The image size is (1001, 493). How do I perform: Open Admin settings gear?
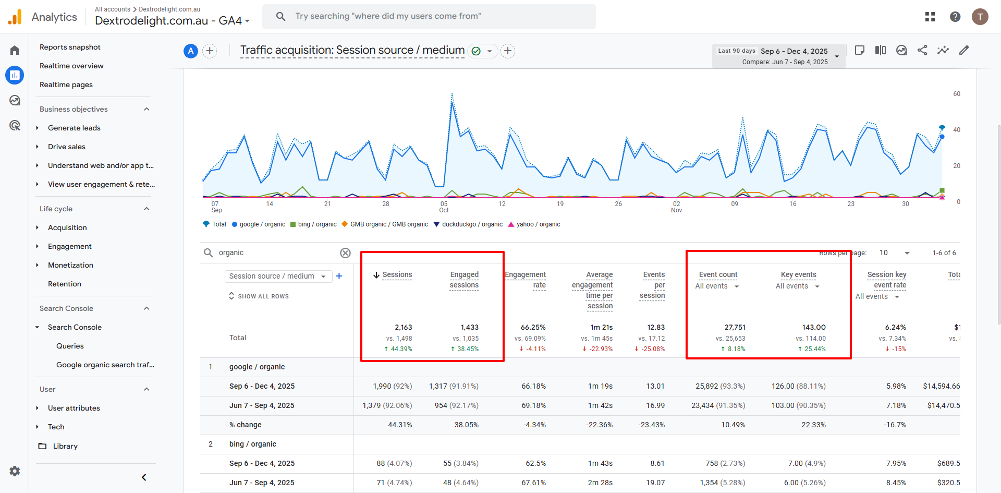pyautogui.click(x=15, y=471)
